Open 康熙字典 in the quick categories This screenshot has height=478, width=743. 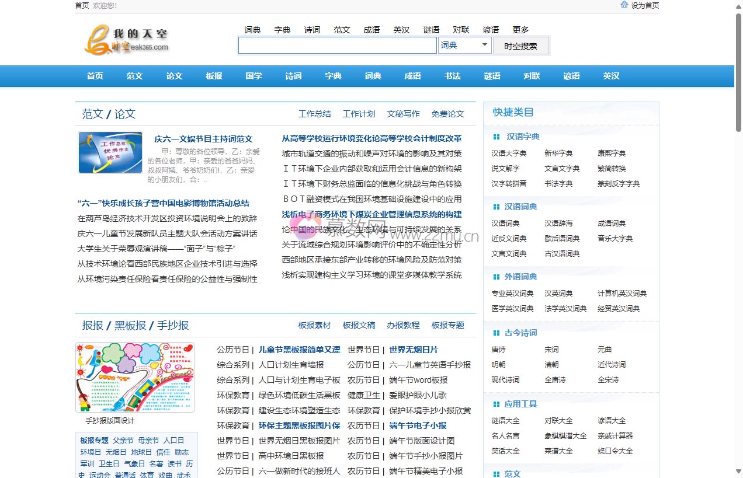coord(612,153)
